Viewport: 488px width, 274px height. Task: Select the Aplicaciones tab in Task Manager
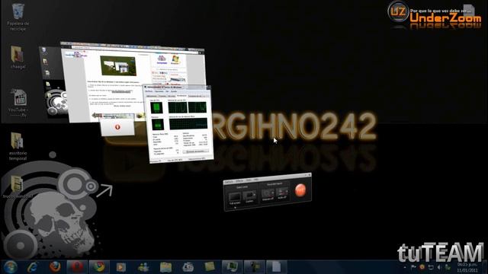point(152,96)
